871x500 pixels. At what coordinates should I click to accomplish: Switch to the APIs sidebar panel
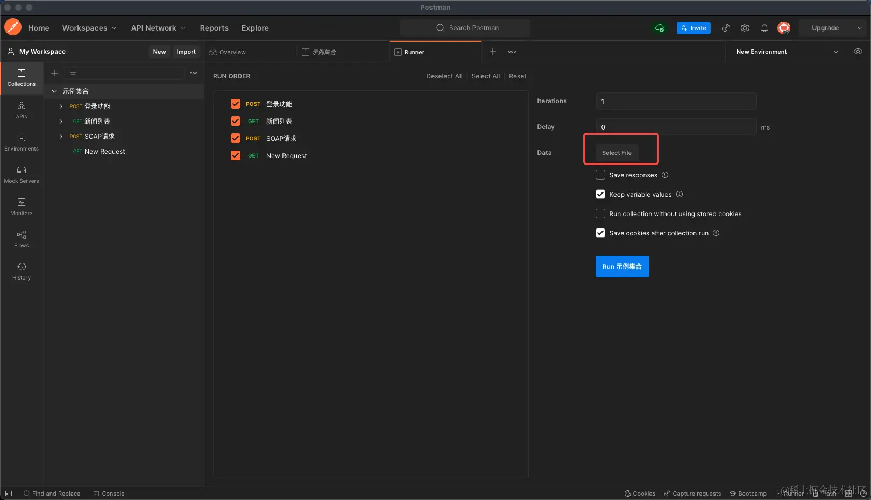[x=22, y=110]
